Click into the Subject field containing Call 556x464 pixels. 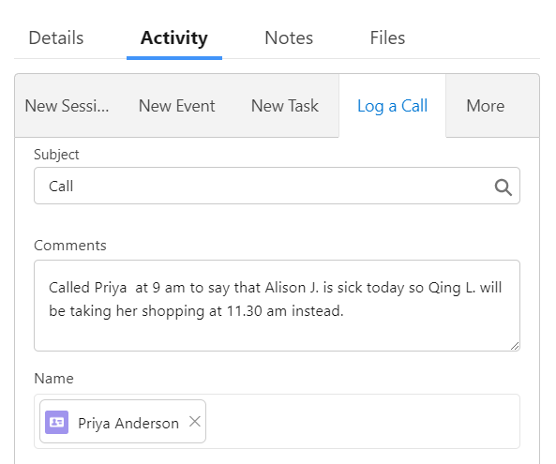tap(277, 186)
